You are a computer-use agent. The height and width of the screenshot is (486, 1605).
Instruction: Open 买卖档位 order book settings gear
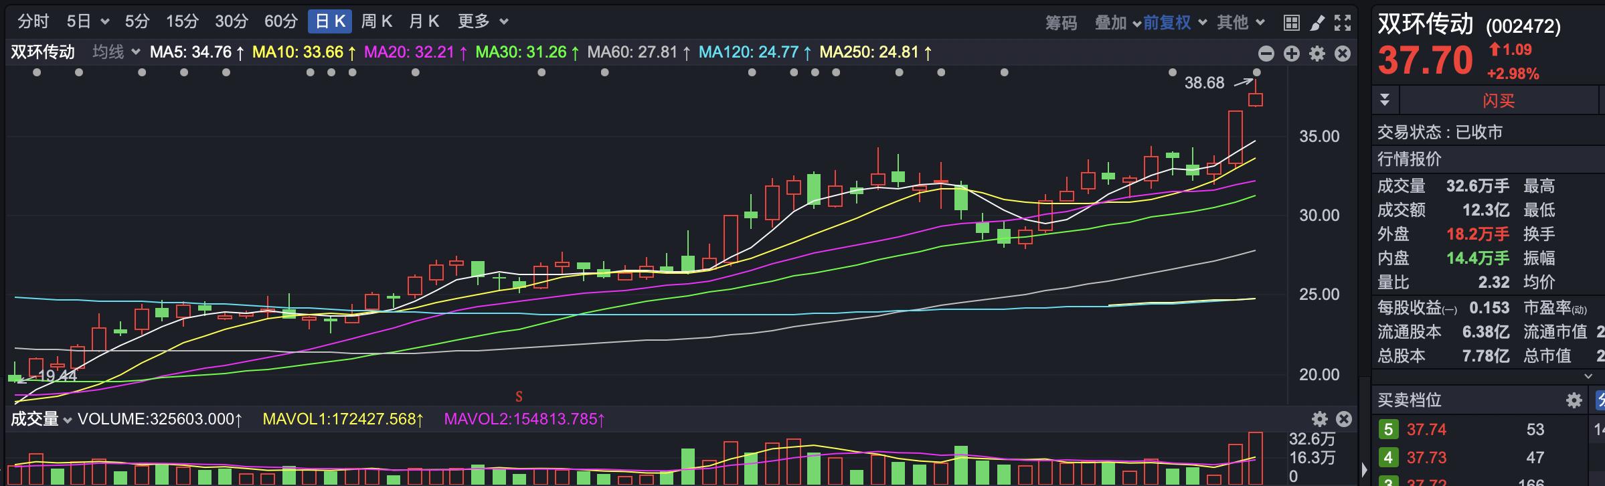tap(1574, 400)
